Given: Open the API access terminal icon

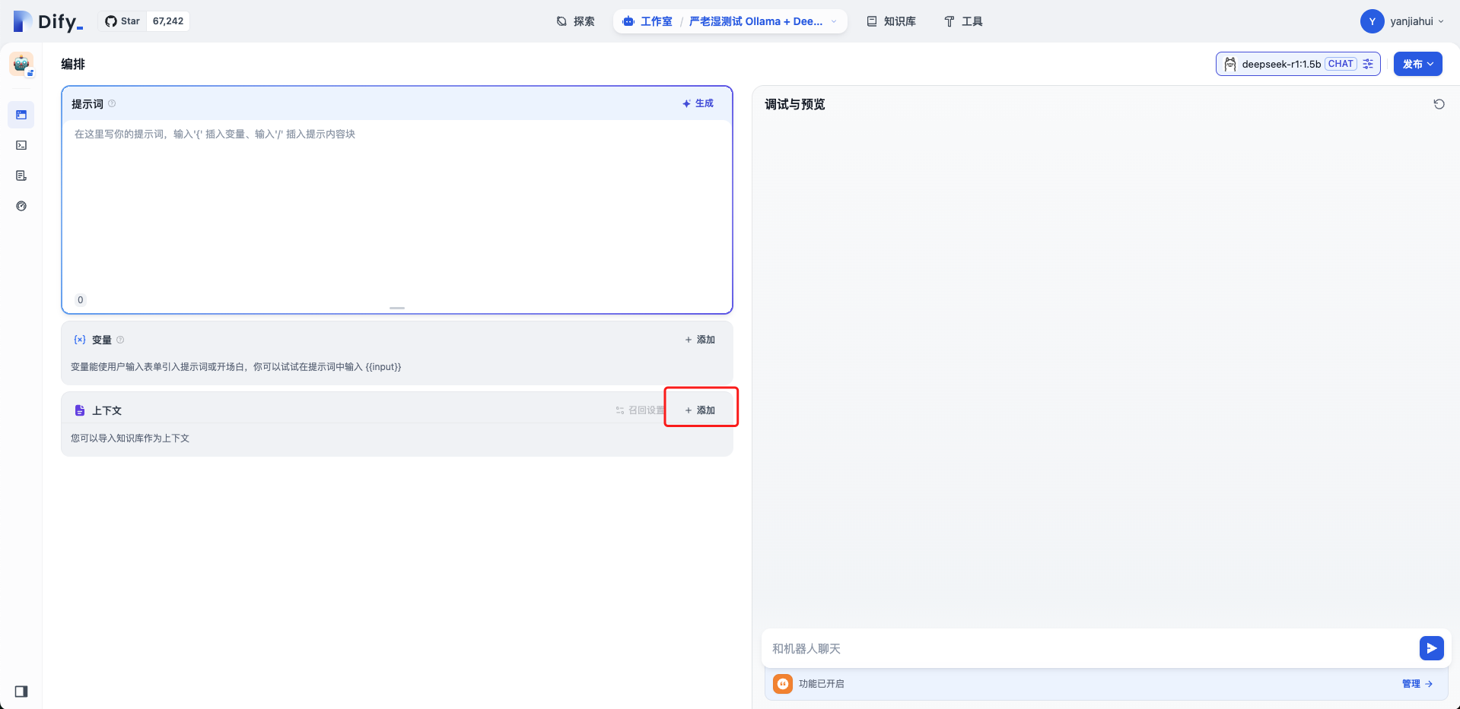Looking at the screenshot, I should [x=21, y=145].
